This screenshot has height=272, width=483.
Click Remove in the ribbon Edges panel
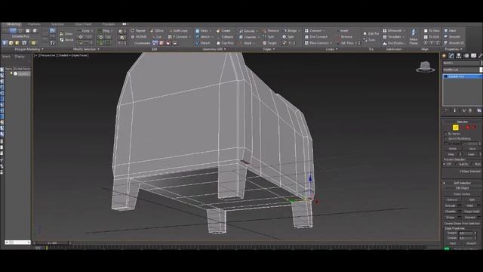click(x=271, y=31)
